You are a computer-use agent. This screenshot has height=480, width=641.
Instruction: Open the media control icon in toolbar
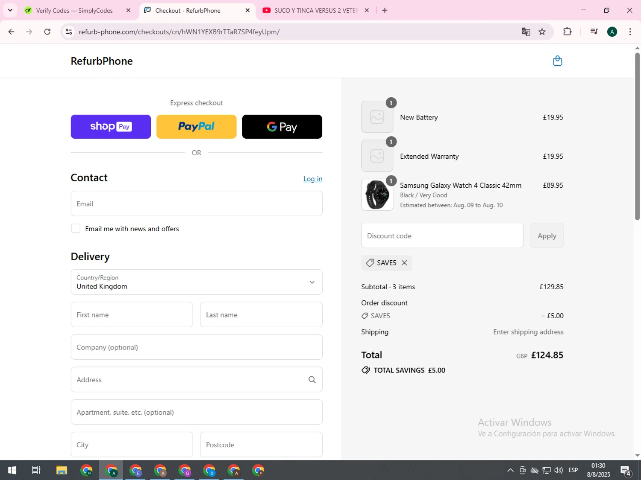click(594, 32)
